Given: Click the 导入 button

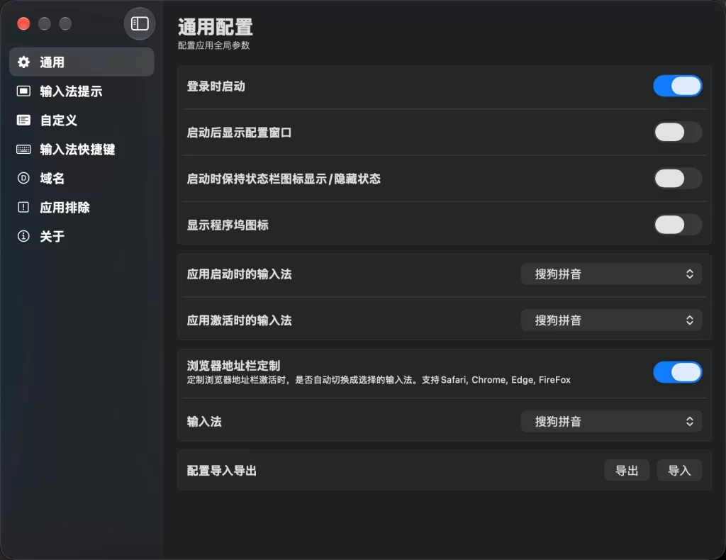Looking at the screenshot, I should point(679,471).
